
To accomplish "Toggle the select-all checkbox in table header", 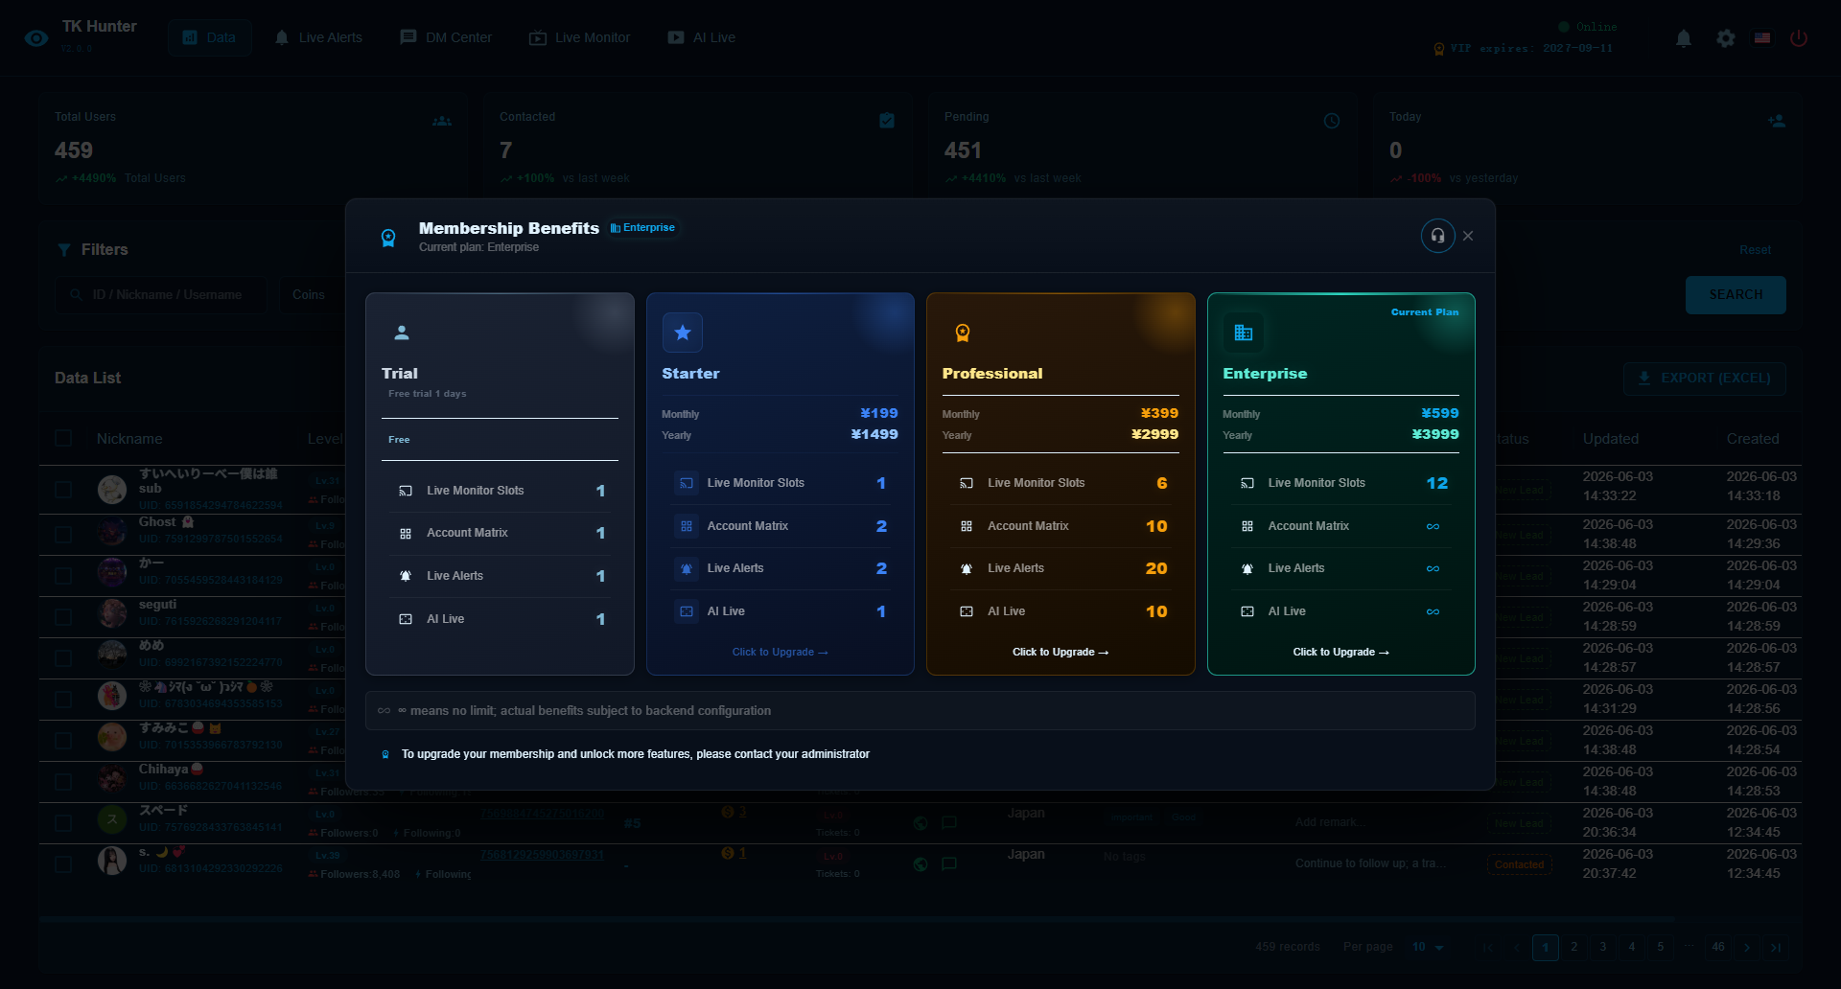I will point(63,438).
